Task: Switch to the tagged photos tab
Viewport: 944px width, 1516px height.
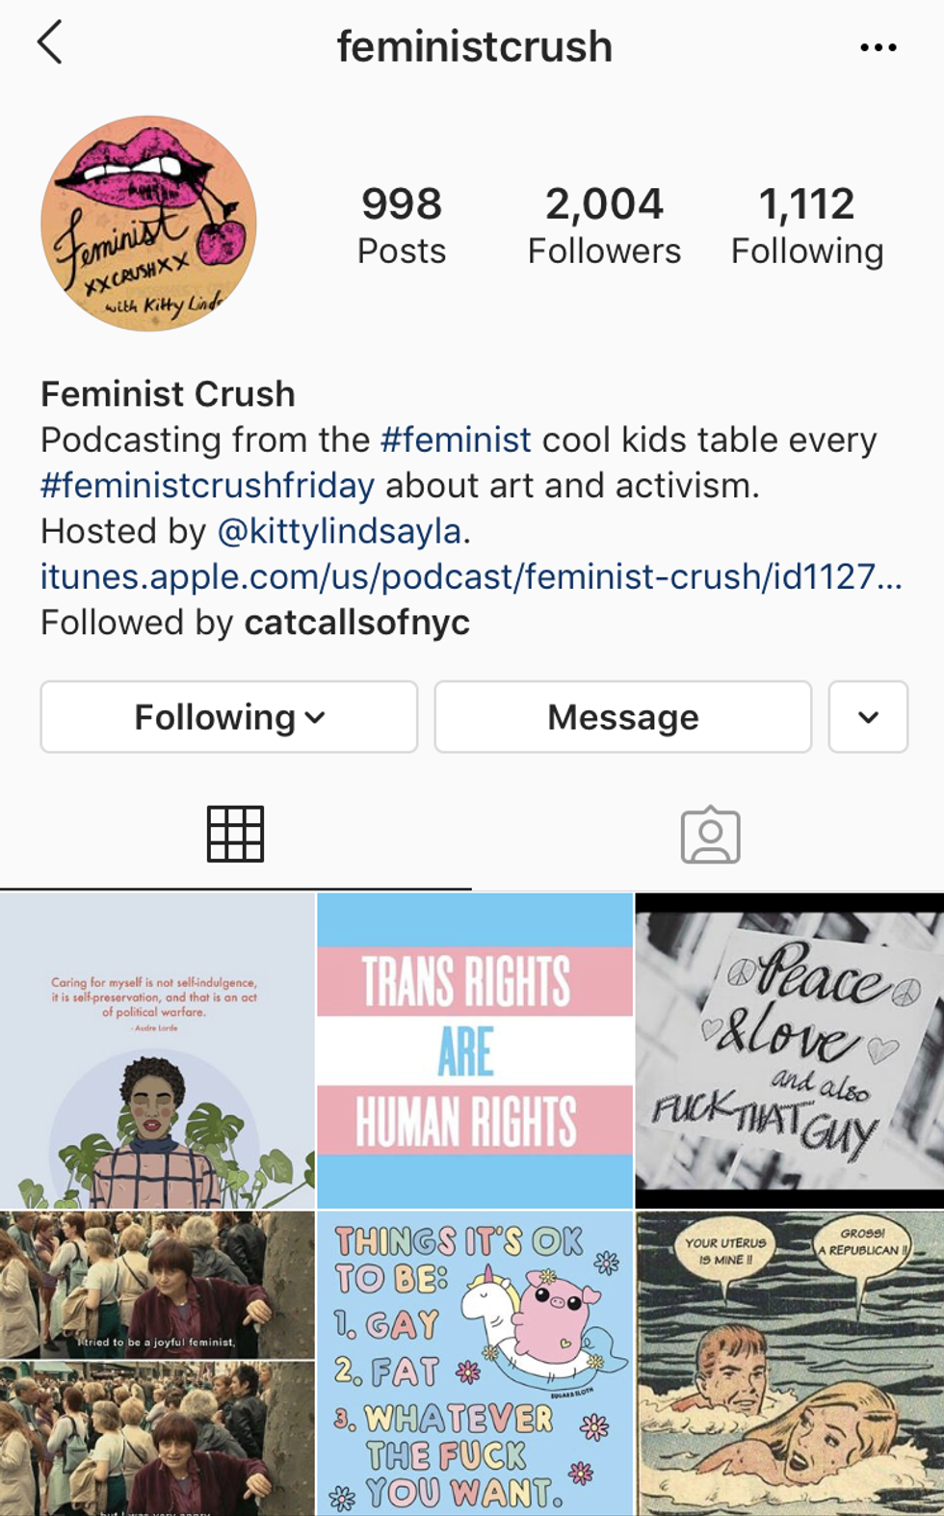Action: 710,835
